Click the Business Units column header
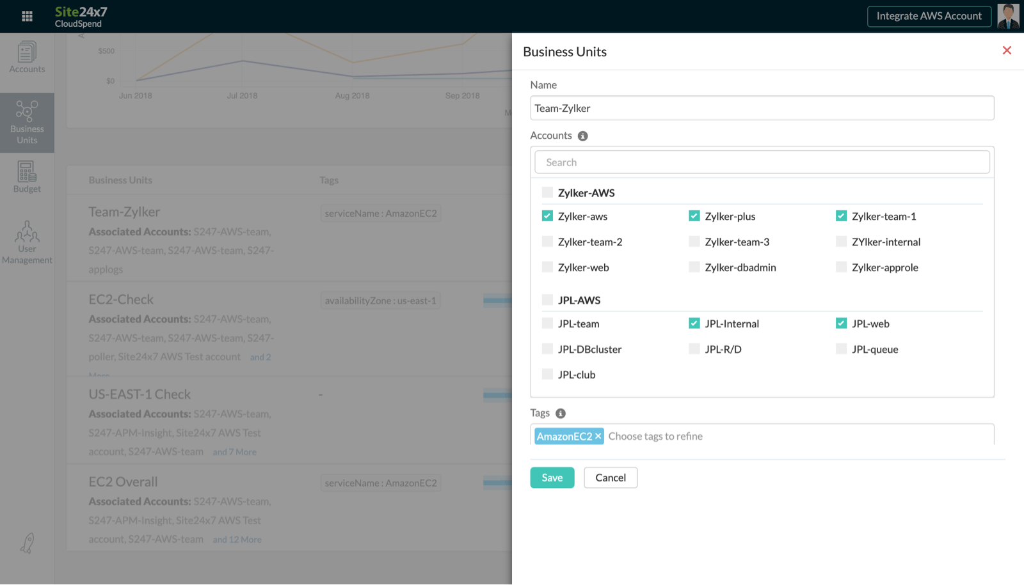Viewport: 1024px width, 585px height. [x=120, y=180]
